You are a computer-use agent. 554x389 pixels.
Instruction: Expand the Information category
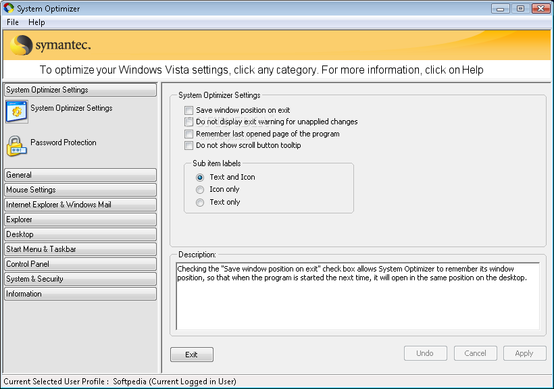pyautogui.click(x=80, y=294)
